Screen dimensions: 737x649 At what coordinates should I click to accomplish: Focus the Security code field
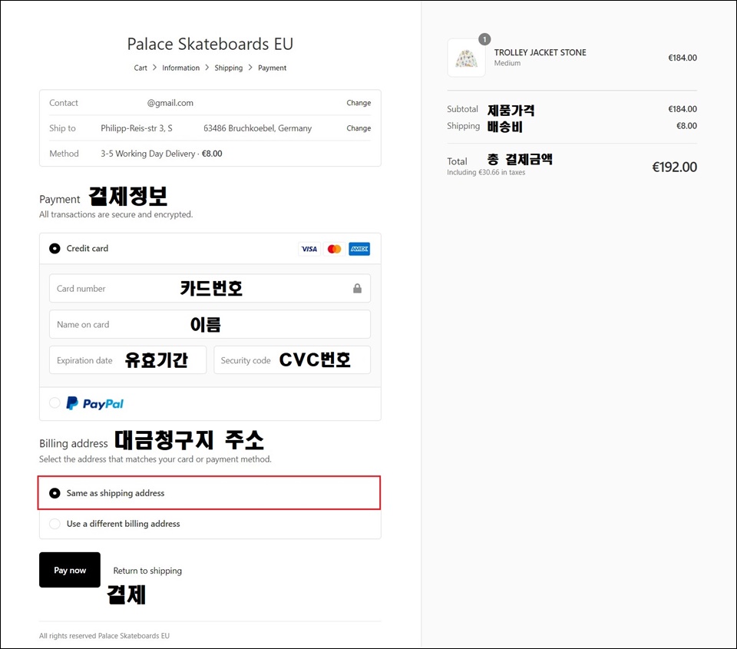pos(292,359)
